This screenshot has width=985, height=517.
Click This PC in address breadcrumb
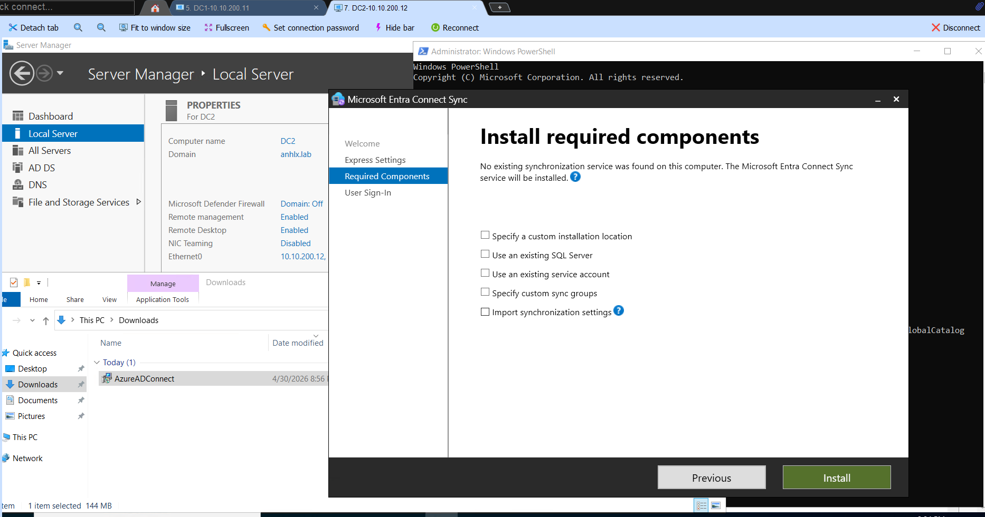[x=92, y=320]
